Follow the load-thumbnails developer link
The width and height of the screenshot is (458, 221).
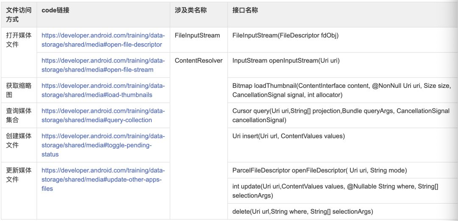coord(103,90)
